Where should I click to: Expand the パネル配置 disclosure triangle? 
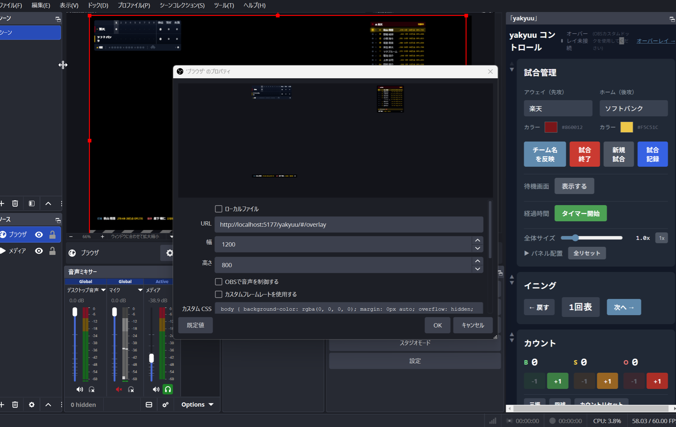coord(526,253)
